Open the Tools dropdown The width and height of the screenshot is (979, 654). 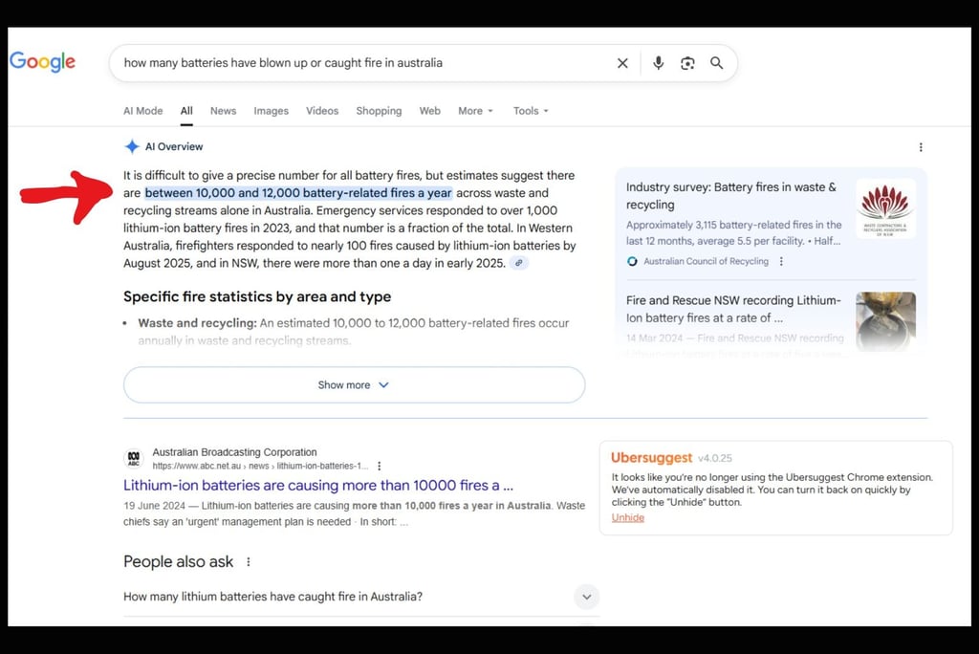pos(531,111)
